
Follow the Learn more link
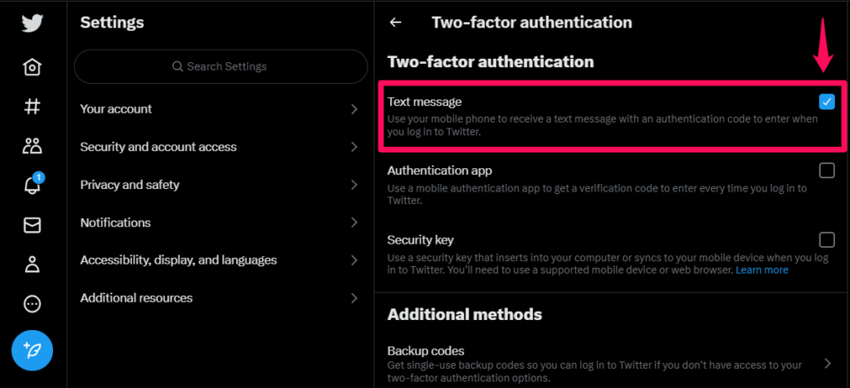pyautogui.click(x=762, y=269)
